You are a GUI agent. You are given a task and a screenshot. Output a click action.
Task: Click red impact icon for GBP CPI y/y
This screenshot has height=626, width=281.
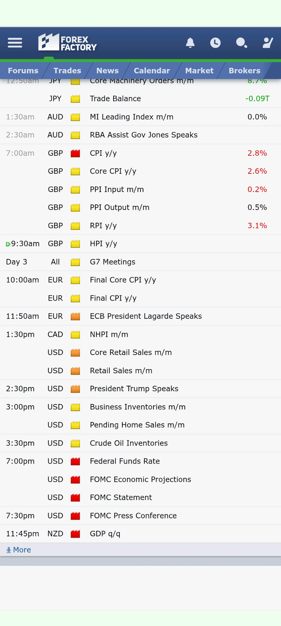point(75,153)
